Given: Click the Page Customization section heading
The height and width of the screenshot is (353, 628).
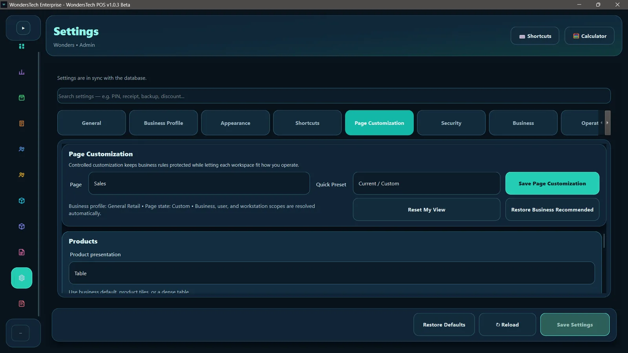Looking at the screenshot, I should point(100,154).
